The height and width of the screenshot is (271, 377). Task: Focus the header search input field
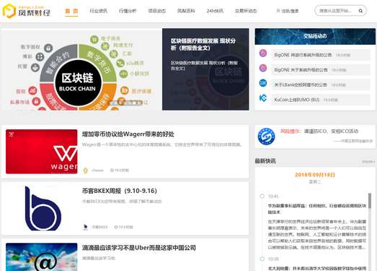tap(337, 11)
